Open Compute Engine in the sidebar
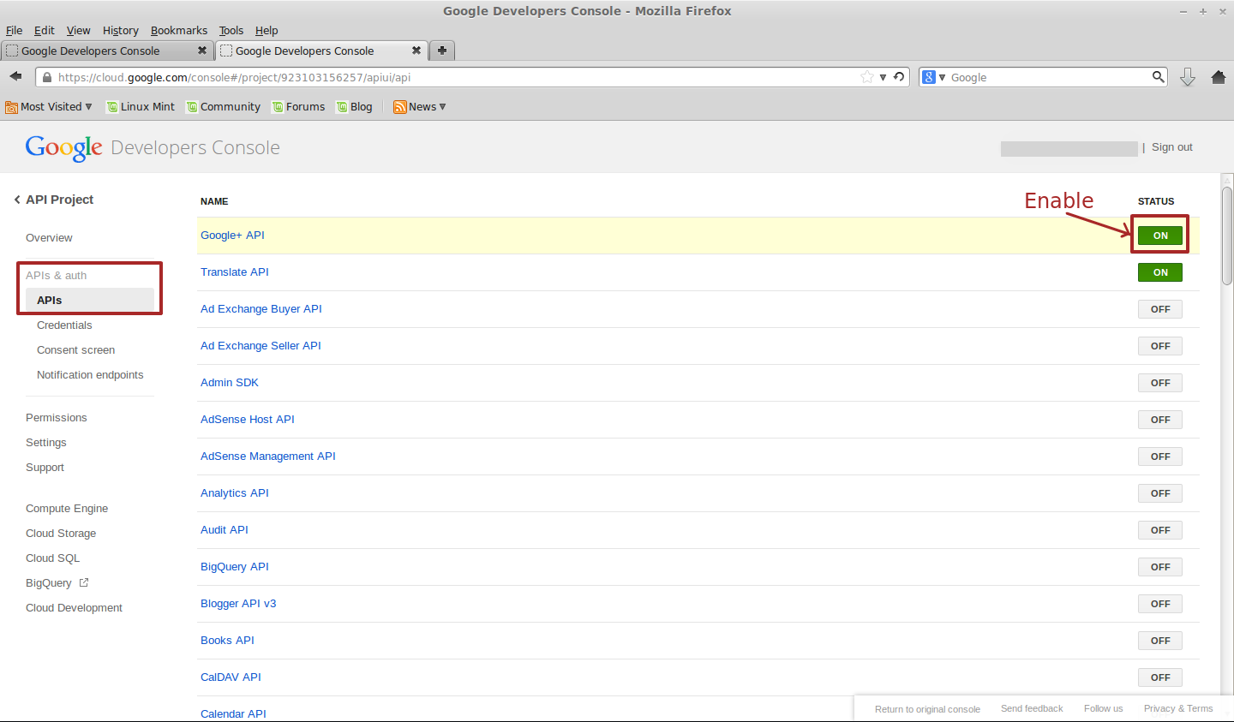 coord(67,509)
